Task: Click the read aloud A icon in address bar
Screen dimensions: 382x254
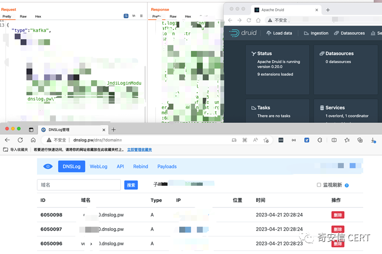Action: point(255,140)
